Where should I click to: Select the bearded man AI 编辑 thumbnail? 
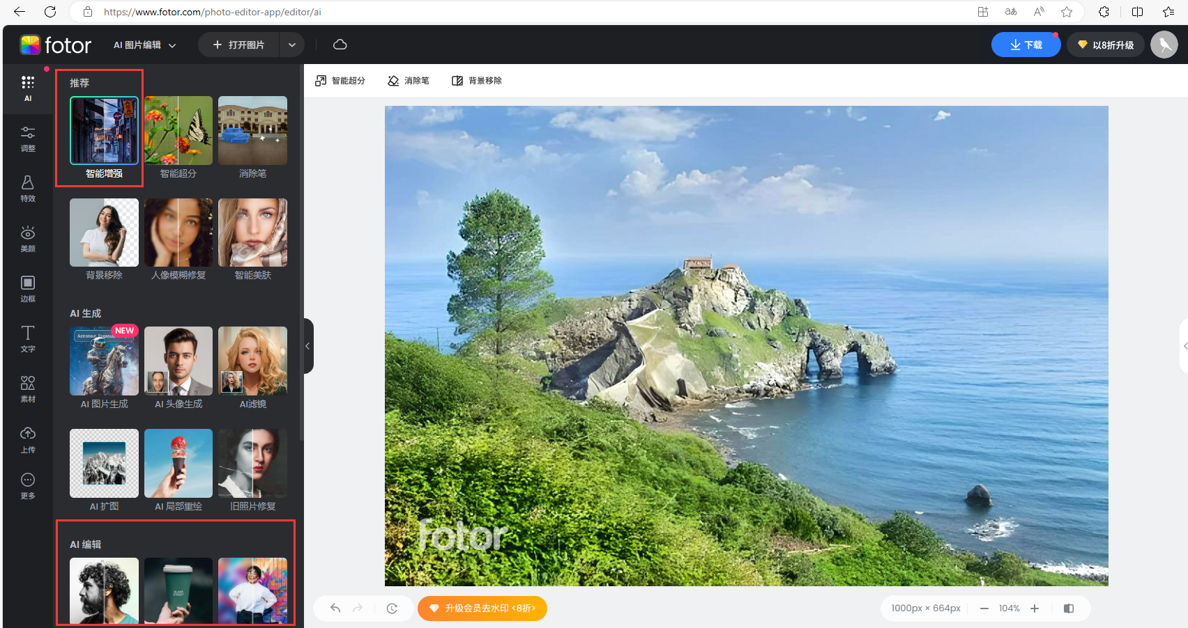[x=104, y=590]
